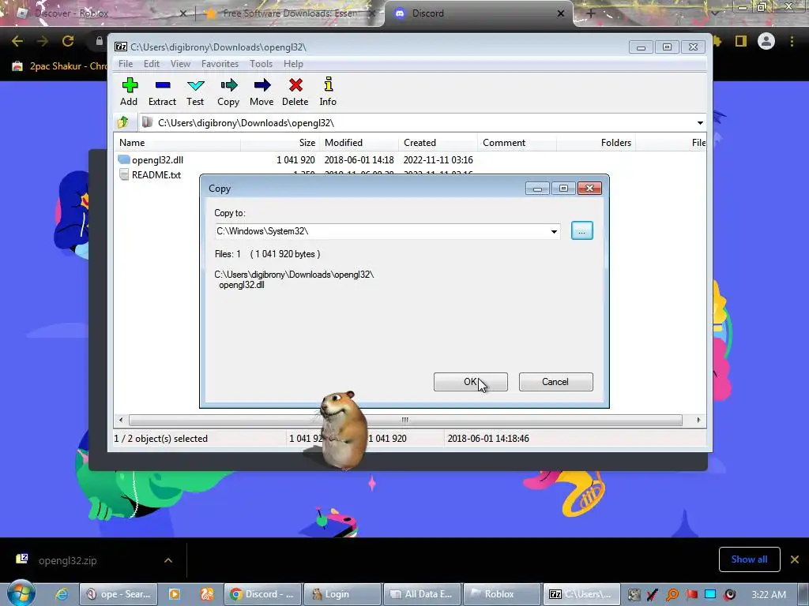This screenshot has height=606, width=809.
Task: Toggle Chrome side panel icon
Action: click(741, 41)
